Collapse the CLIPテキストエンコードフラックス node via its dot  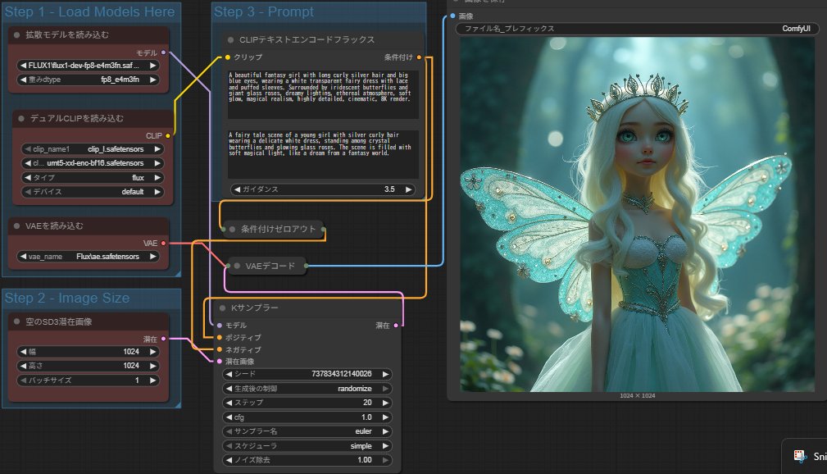tap(230, 39)
